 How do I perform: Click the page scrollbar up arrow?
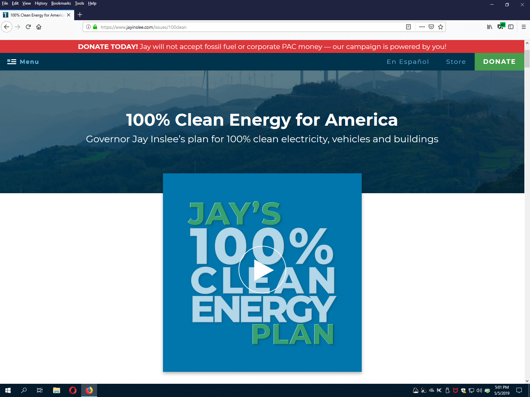527,43
